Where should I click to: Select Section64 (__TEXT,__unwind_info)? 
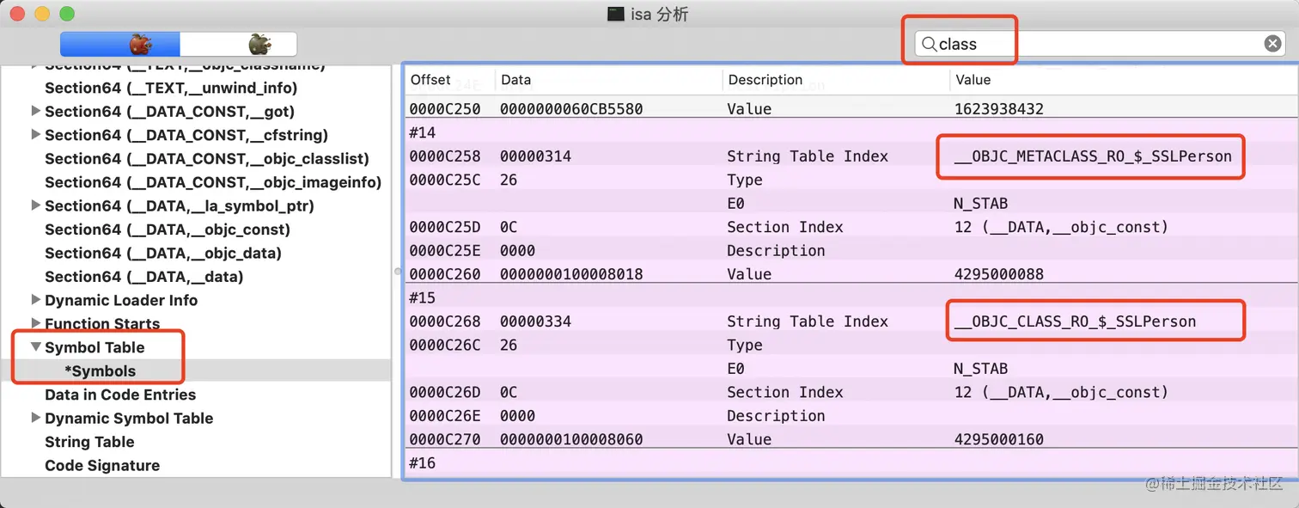171,88
